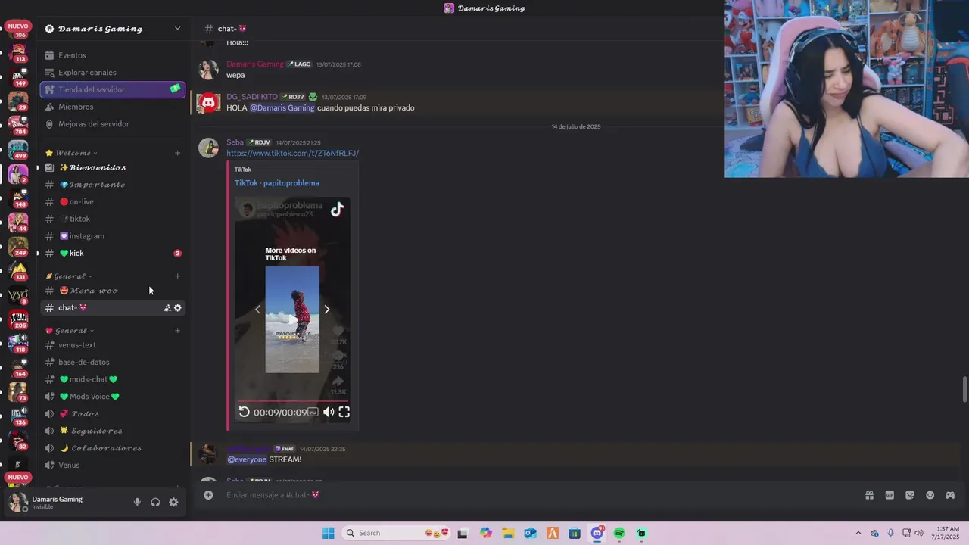Click the TikTok logo on the embed
The height and width of the screenshot is (545, 969).
(337, 210)
